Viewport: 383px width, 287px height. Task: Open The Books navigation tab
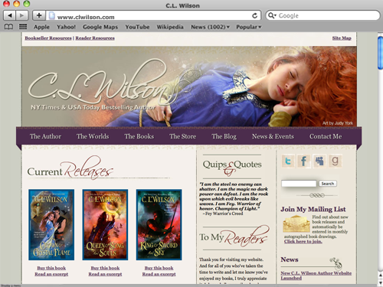coord(139,136)
